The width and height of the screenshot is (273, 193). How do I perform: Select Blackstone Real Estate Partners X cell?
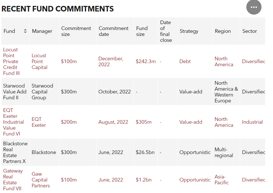tap(15, 152)
